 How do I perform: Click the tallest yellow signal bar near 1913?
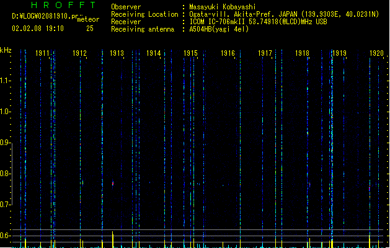point(113,239)
